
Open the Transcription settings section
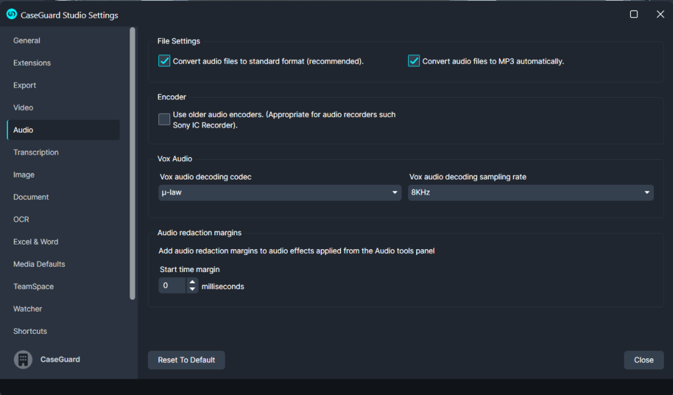[x=36, y=152]
